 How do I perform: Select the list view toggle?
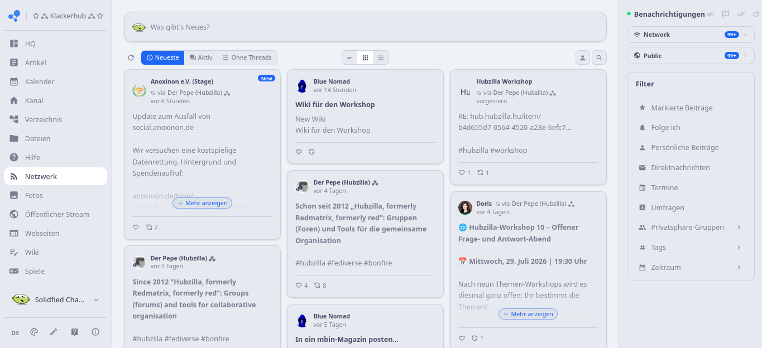point(381,57)
